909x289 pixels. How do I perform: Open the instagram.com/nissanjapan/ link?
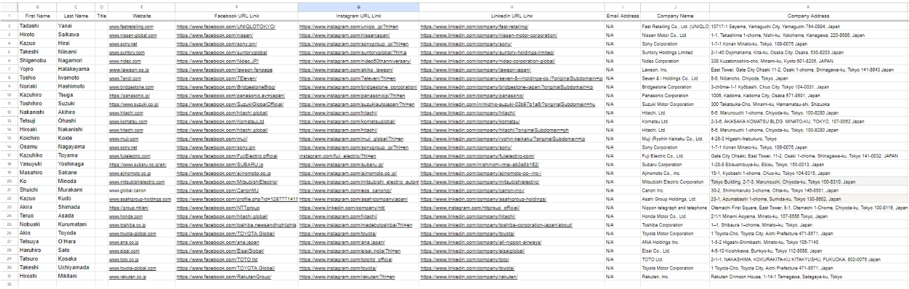point(345,36)
